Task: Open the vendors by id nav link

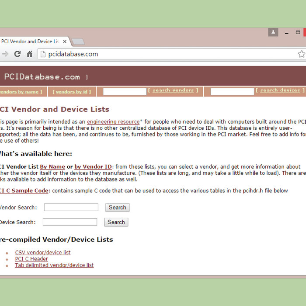Action: pyautogui.click(x=72, y=92)
